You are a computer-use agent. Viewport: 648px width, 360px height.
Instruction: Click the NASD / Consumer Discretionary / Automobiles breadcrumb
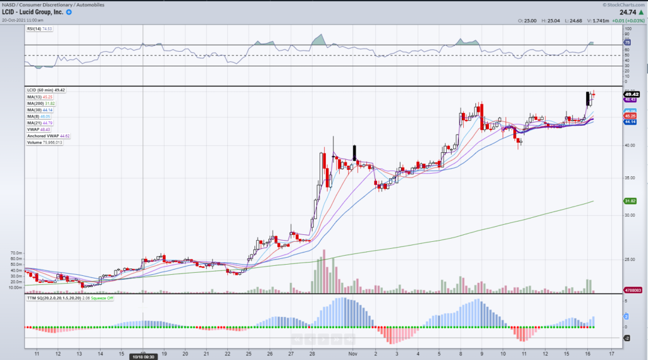point(53,5)
